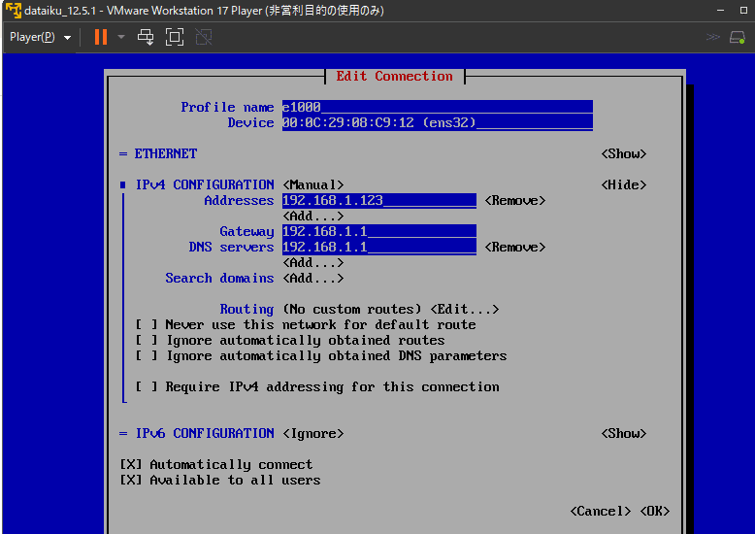Image resolution: width=755 pixels, height=534 pixels.
Task: Click the ETHERNET section heading
Action: tap(166, 153)
